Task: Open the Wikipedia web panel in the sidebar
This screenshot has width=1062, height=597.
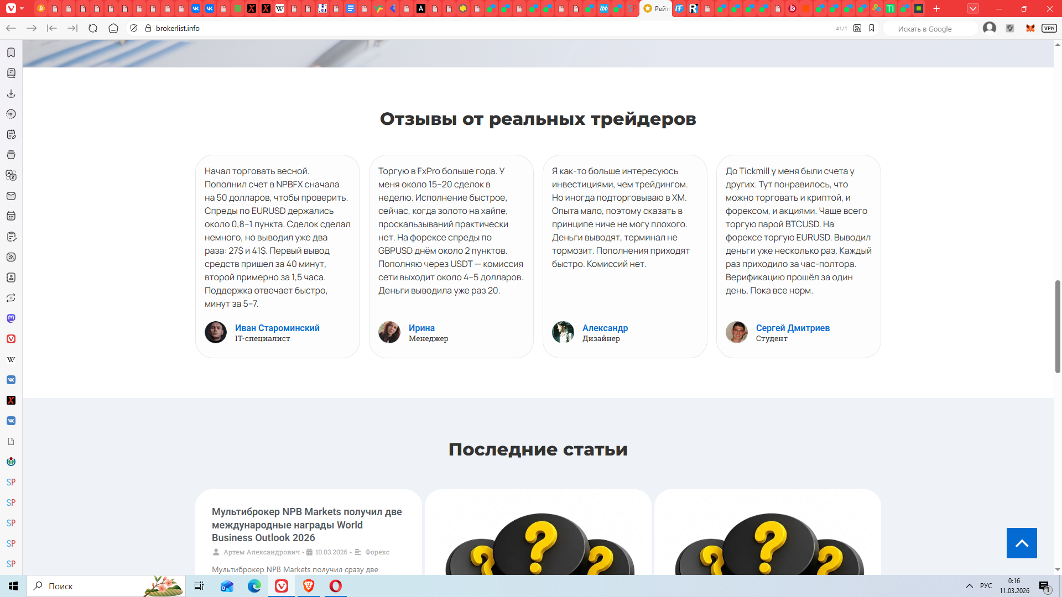Action: coord(11,359)
